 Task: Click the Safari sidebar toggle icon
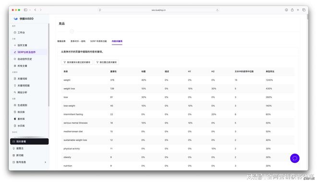click(25, 10)
